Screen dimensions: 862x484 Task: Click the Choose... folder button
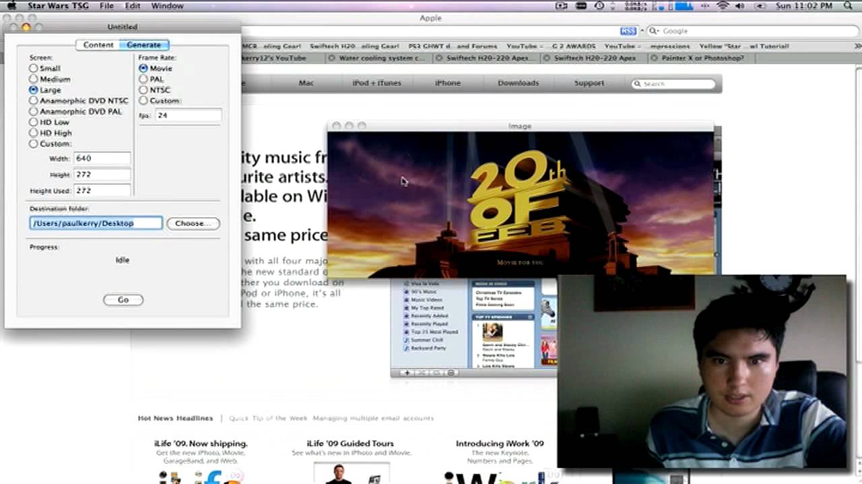(193, 223)
